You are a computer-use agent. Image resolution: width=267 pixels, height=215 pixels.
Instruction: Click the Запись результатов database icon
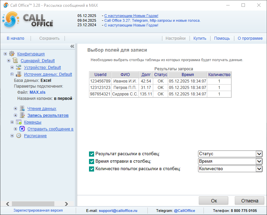[22, 115]
